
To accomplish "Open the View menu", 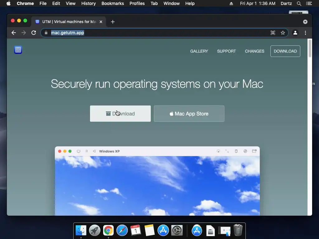I will [x=71, y=3].
